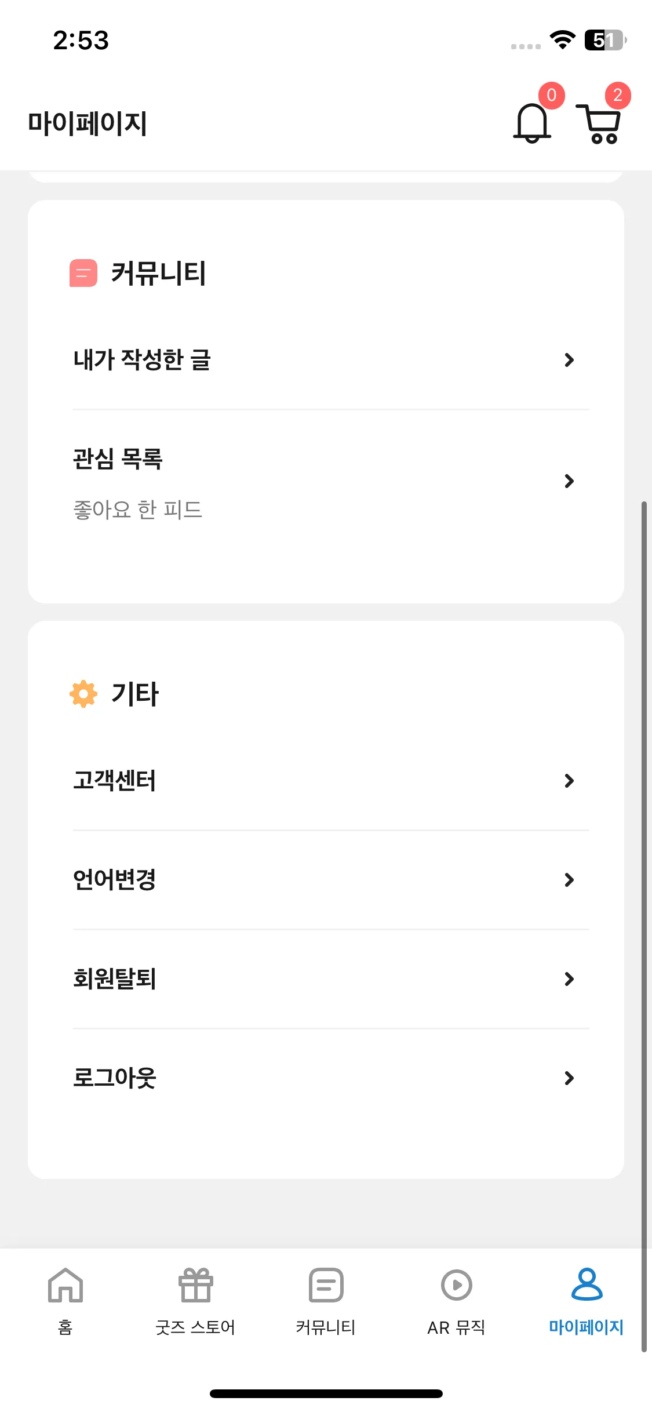
Task: Go to the 홈 house icon
Action: coord(65,1285)
